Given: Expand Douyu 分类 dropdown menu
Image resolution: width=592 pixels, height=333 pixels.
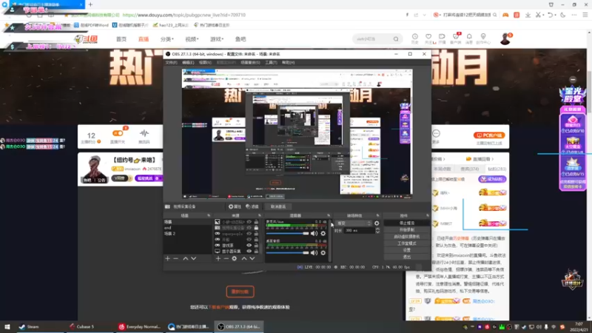Looking at the screenshot, I should tap(167, 39).
